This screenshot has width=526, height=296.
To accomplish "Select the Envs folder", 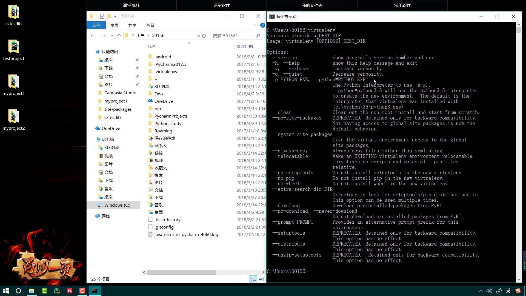I will [159, 94].
